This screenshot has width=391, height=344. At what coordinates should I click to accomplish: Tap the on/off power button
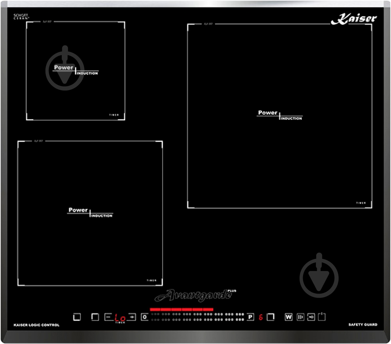pos(322,317)
